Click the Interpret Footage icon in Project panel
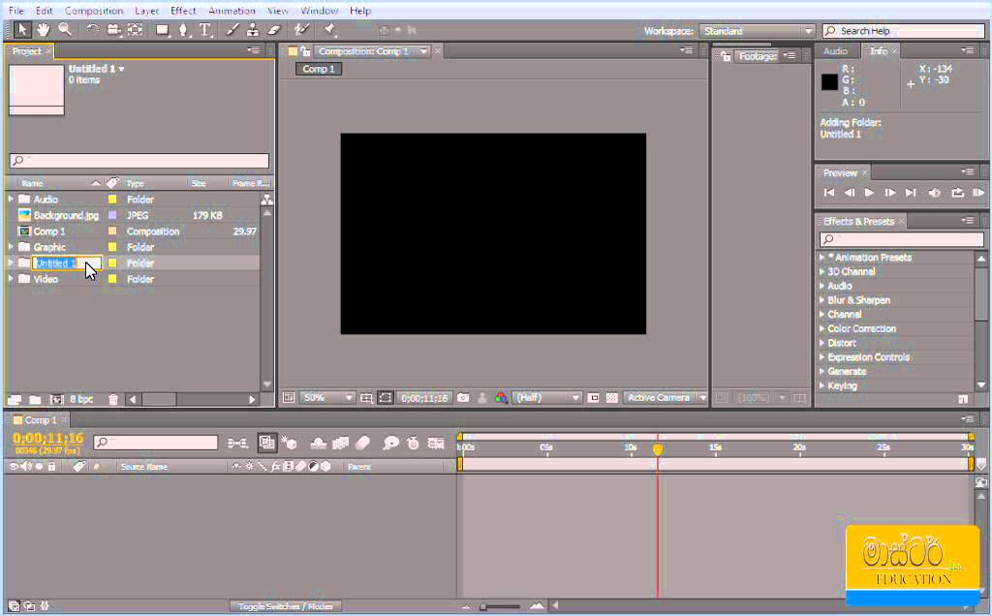 pyautogui.click(x=15, y=400)
